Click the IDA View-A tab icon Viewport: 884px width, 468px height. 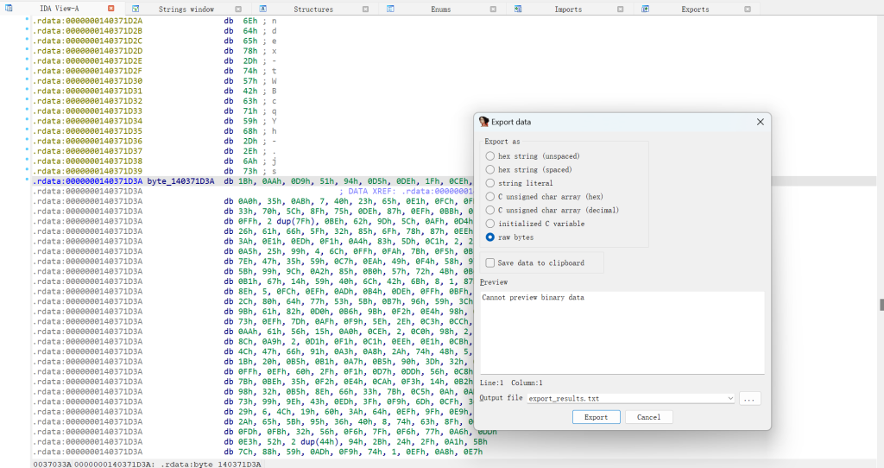tap(7, 9)
